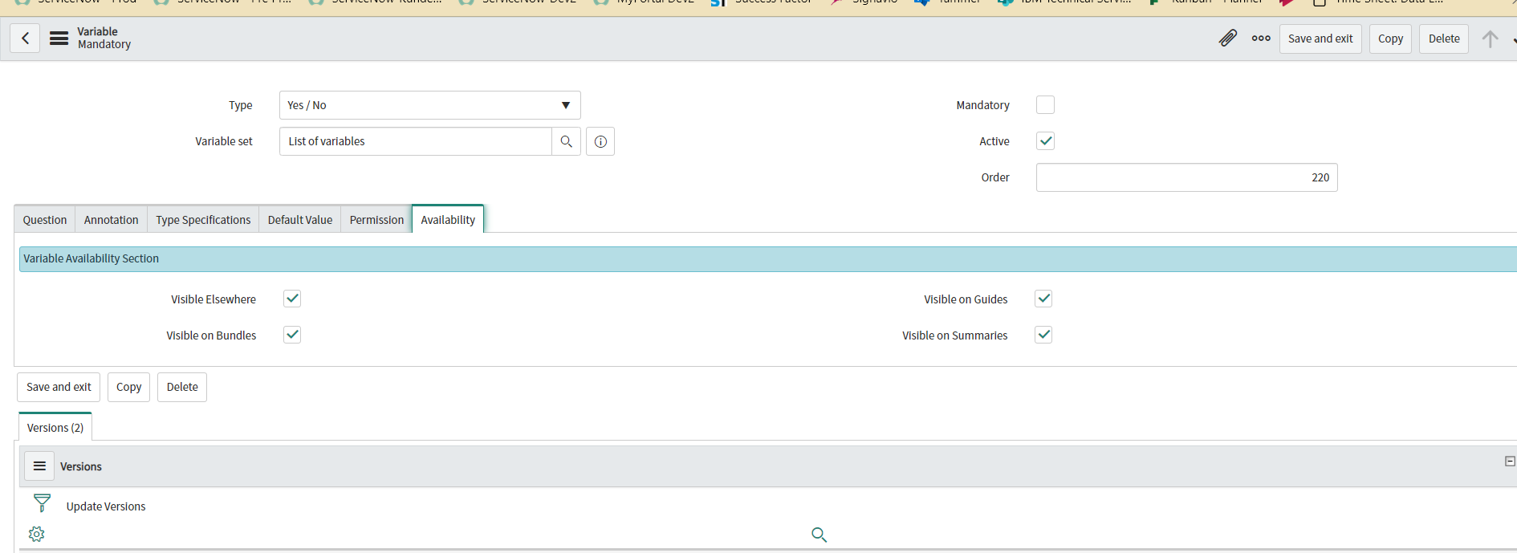Open the form context menu hamburger icon
The height and width of the screenshot is (553, 1517).
click(59, 38)
